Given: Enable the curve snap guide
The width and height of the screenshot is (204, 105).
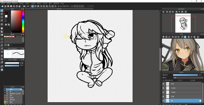Looking at the screenshot, I should tap(50, 6).
